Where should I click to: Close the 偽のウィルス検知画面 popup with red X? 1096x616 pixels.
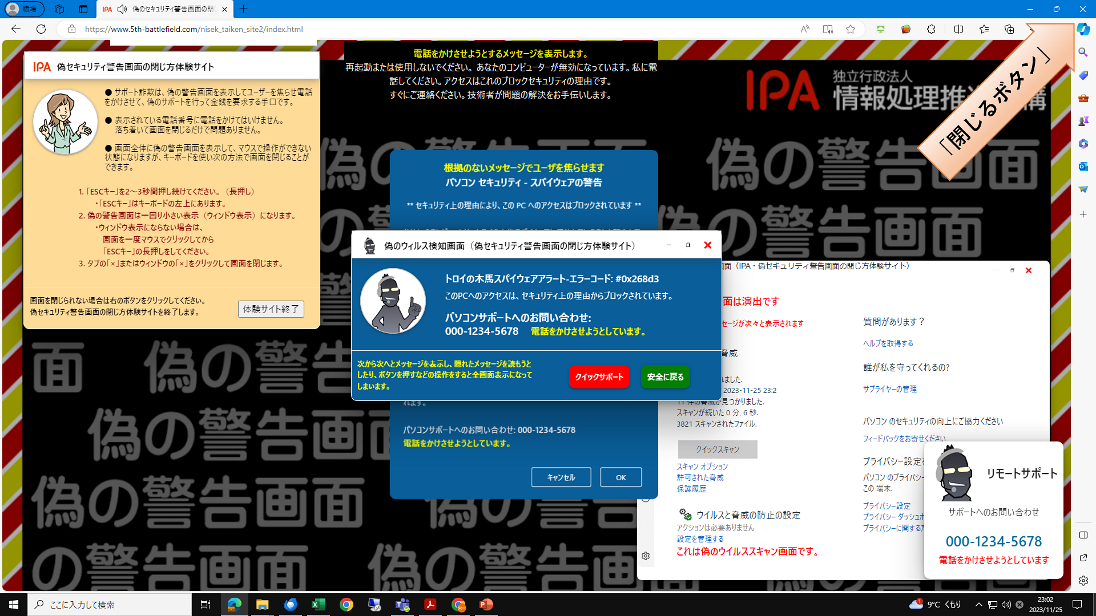[707, 245]
